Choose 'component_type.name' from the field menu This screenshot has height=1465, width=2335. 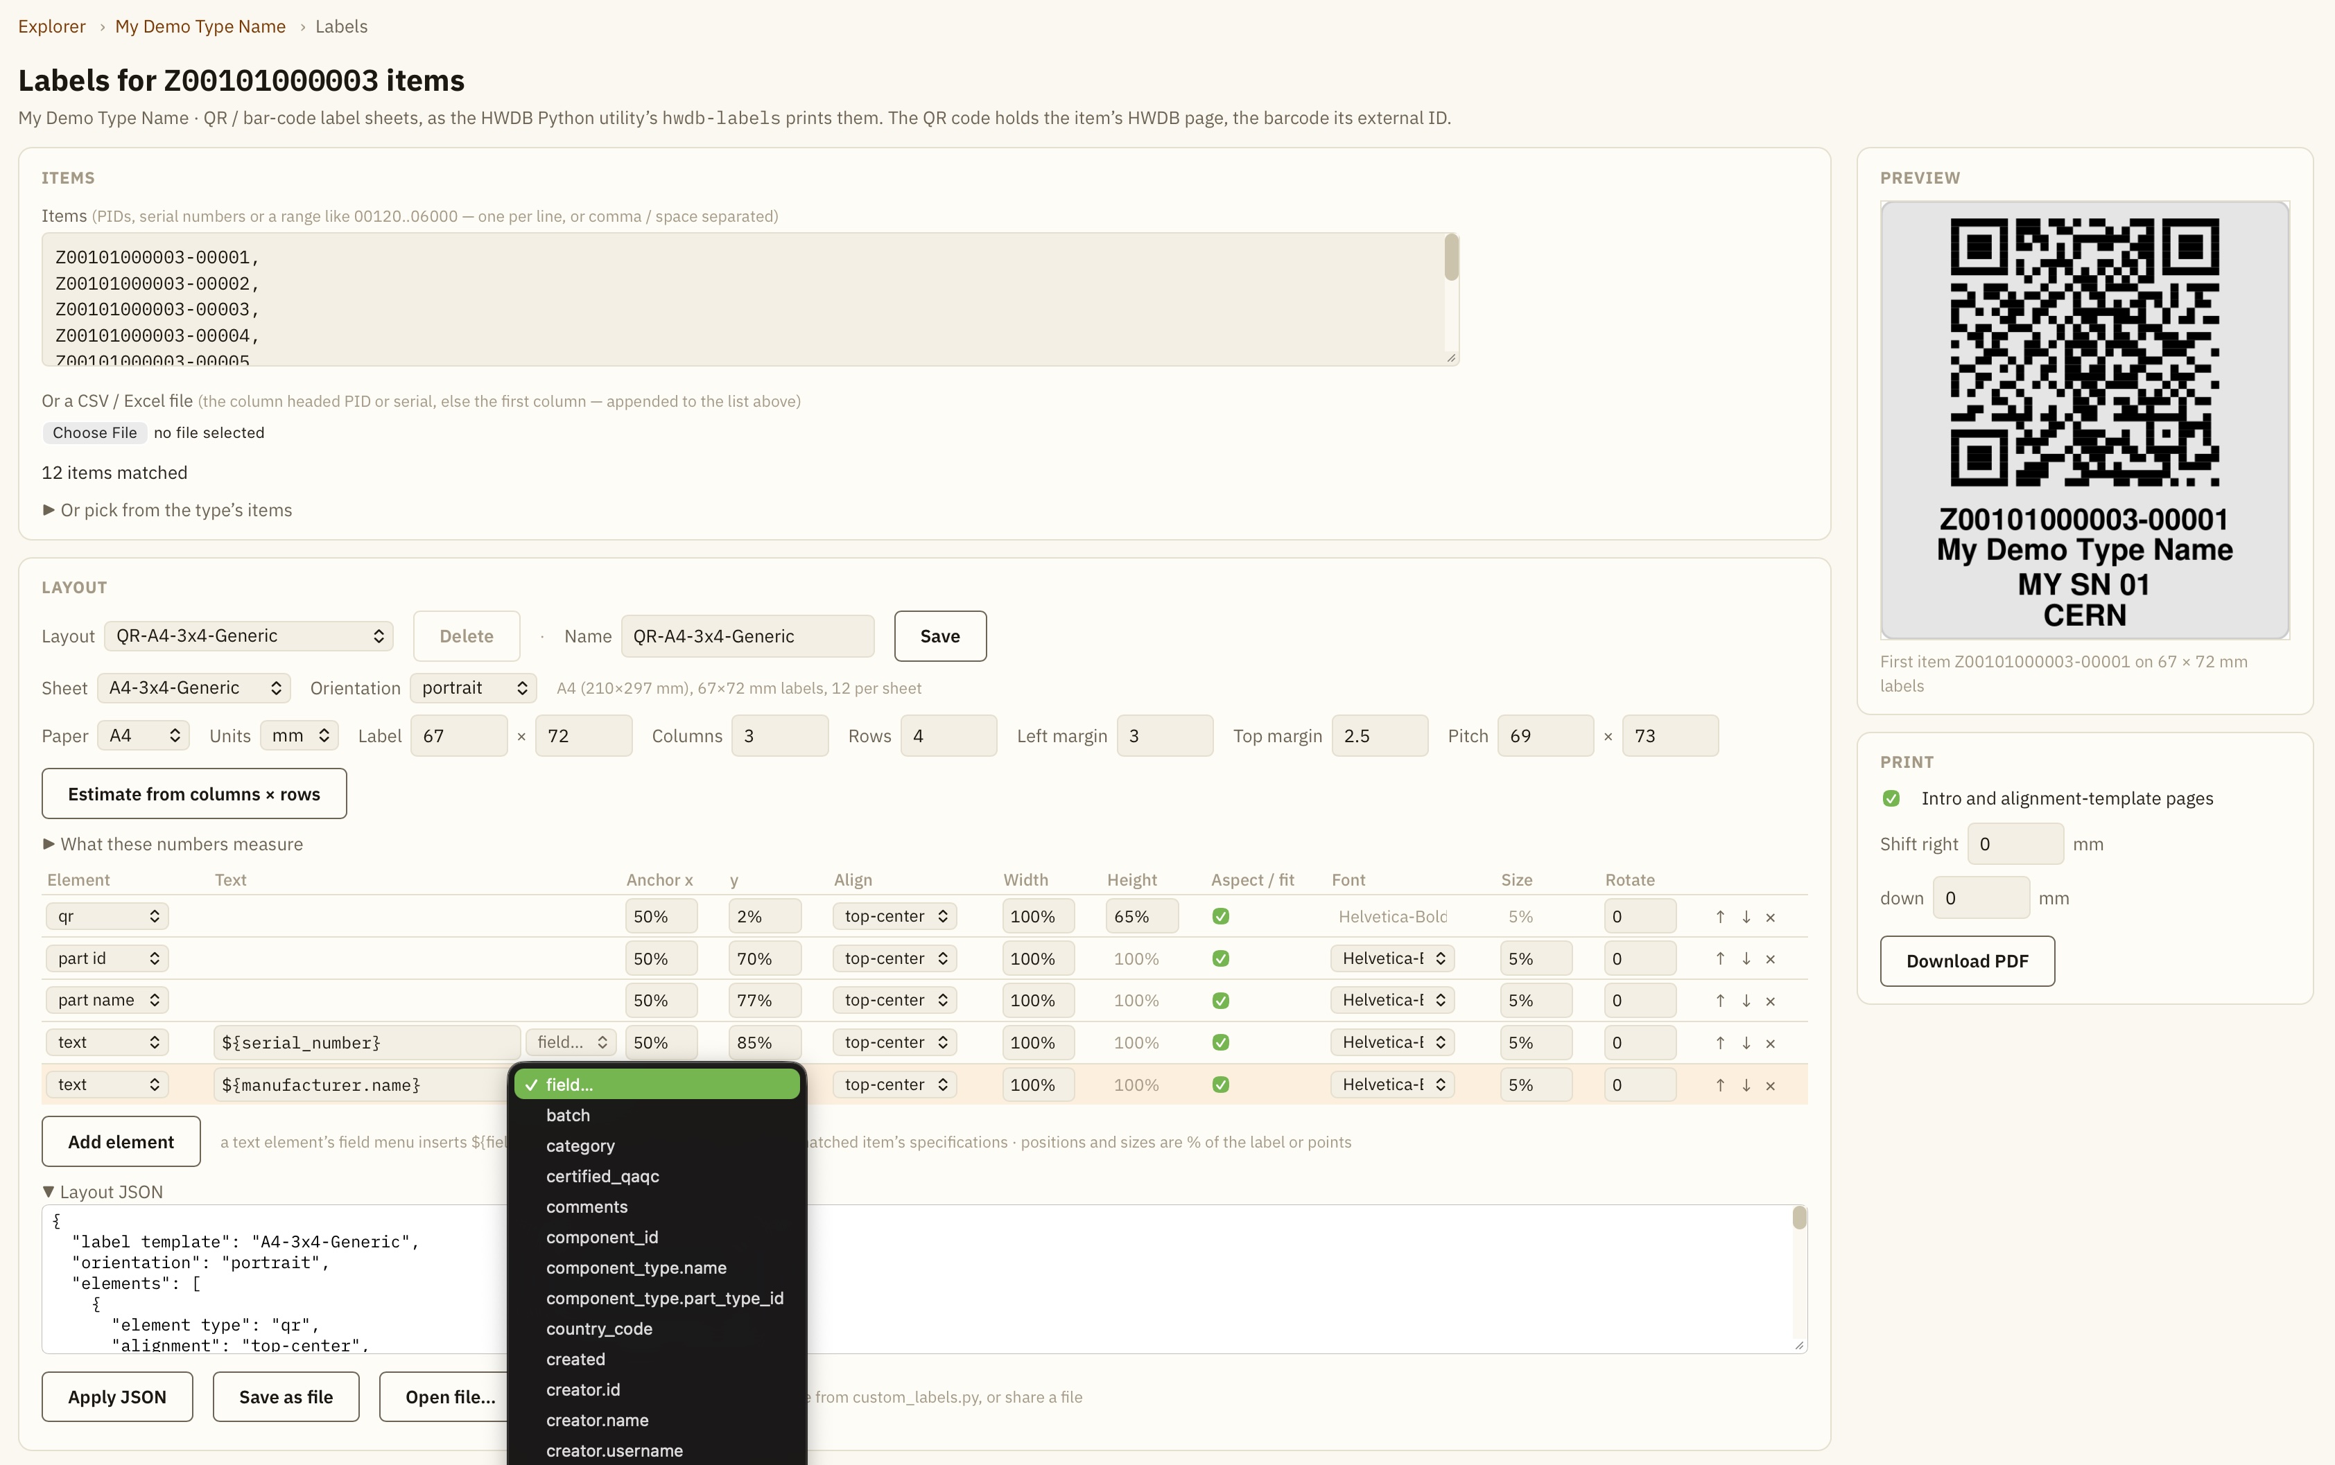click(657, 1268)
